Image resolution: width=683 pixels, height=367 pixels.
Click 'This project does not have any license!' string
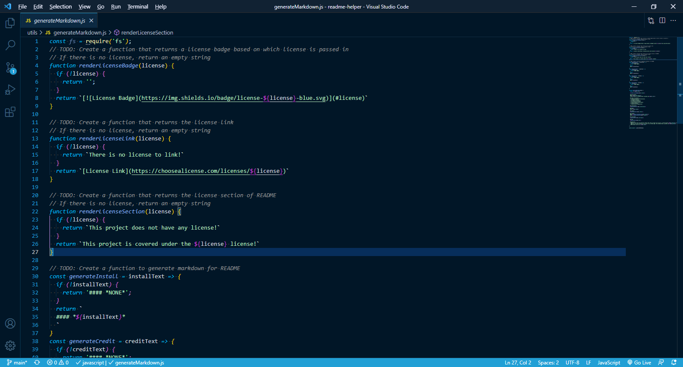pyautogui.click(x=153, y=228)
